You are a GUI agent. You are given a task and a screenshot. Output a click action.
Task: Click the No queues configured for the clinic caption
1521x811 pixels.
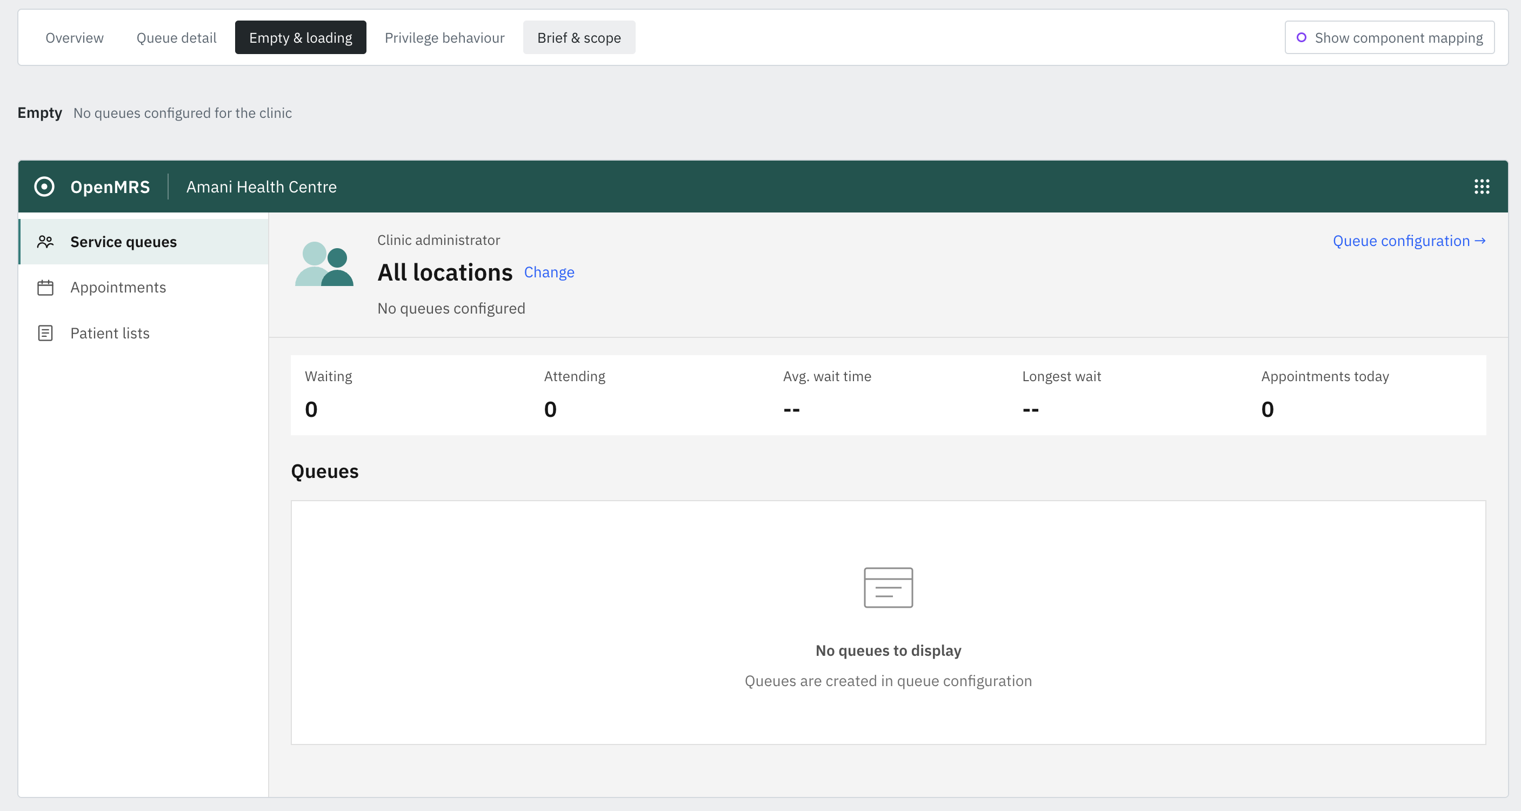point(183,113)
